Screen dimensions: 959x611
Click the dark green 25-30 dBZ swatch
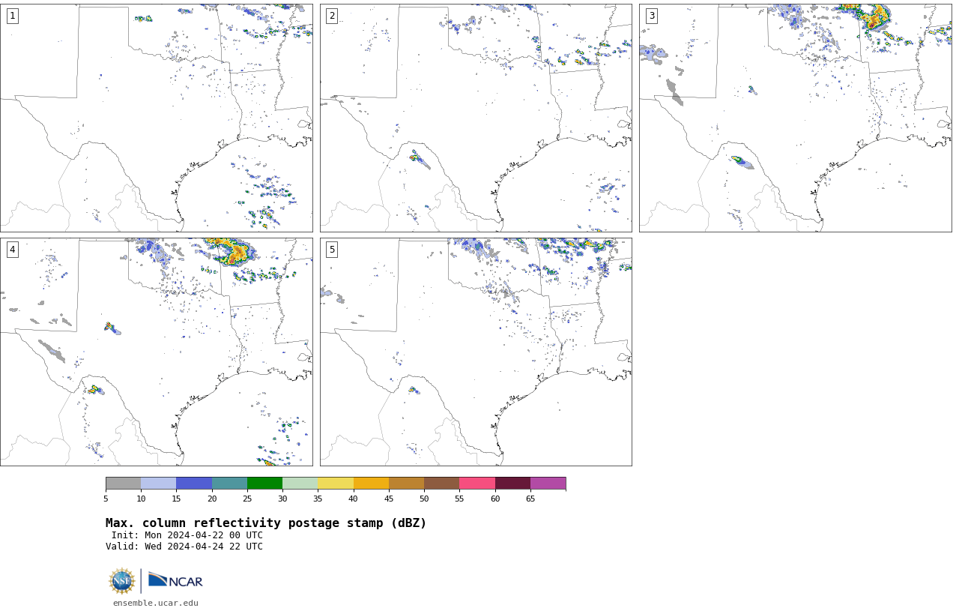(x=264, y=483)
